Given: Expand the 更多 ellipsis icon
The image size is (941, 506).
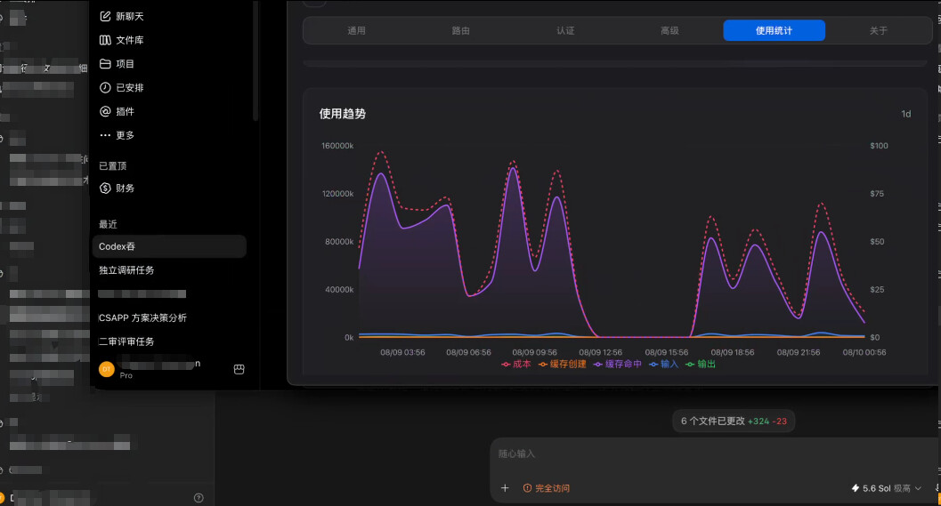Looking at the screenshot, I should (105, 135).
